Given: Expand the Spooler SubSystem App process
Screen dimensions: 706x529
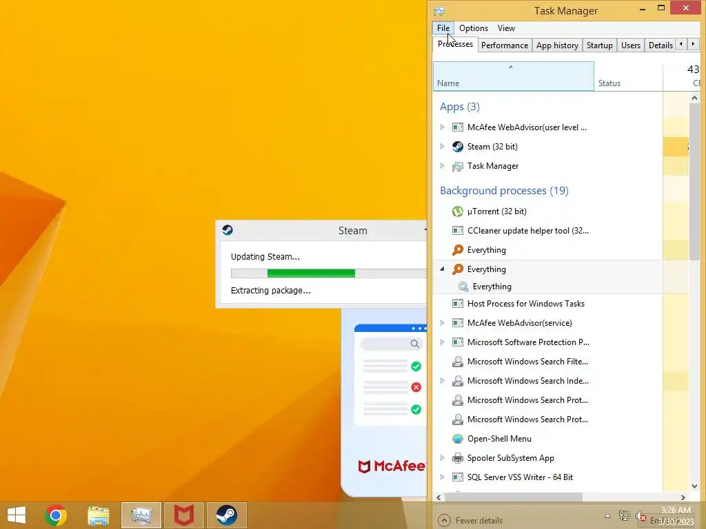Looking at the screenshot, I should coord(442,458).
